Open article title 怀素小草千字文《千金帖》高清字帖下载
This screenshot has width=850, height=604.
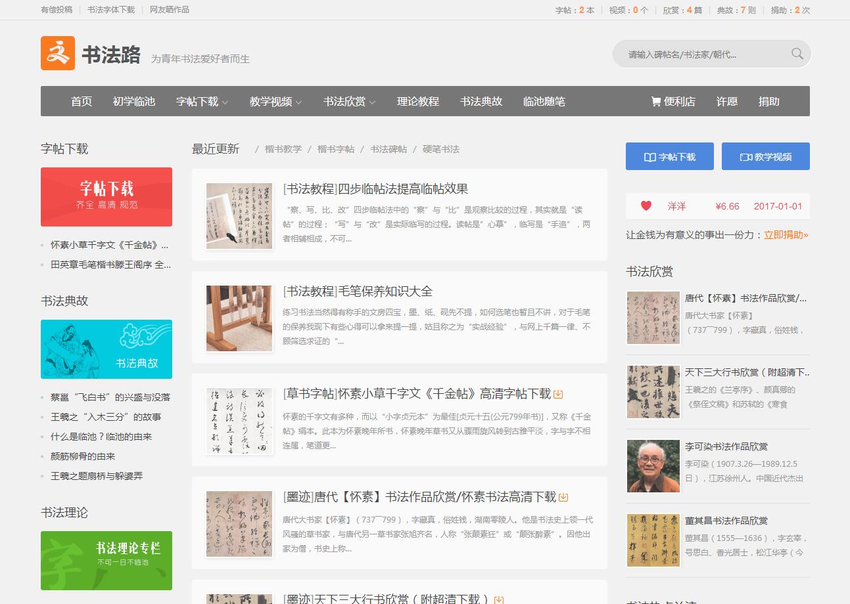(417, 394)
